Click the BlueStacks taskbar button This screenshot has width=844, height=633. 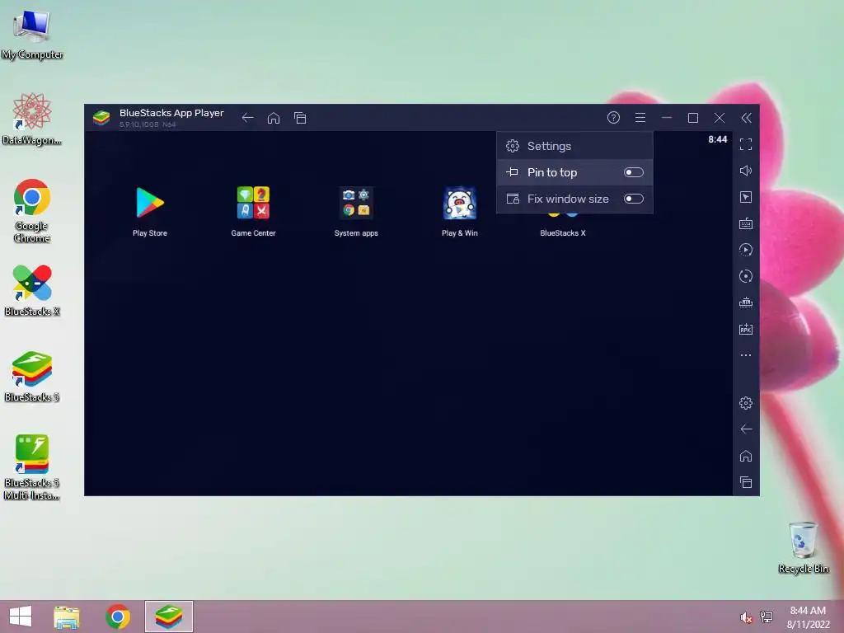click(168, 617)
